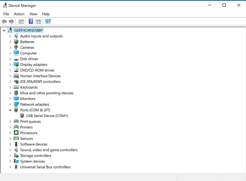Screen dimensions: 246x181
Task: Minimize the Device Manager window
Action: [x=210, y=5]
